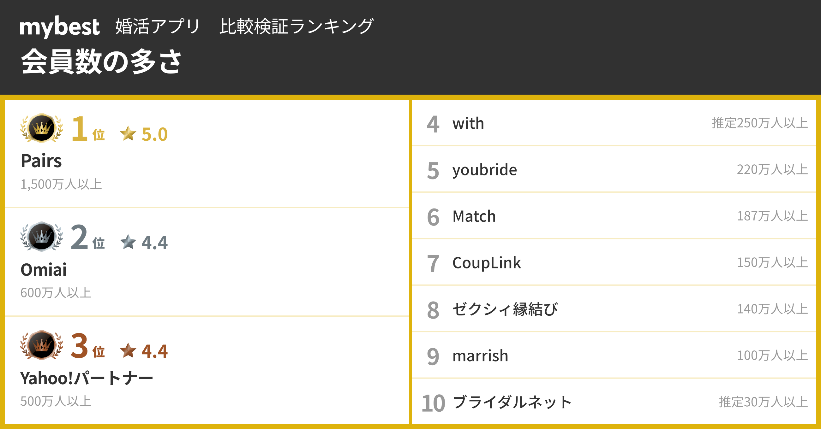Image resolution: width=821 pixels, height=429 pixels.
Task: Click the silver crown badge for rank 2
Action: [41, 237]
